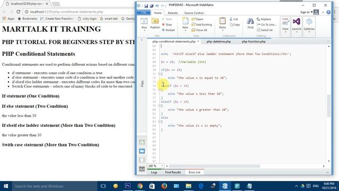The height and width of the screenshot is (191, 339).
Task: Collapse the ribbon with the caret icon
Action: [x=323, y=13]
